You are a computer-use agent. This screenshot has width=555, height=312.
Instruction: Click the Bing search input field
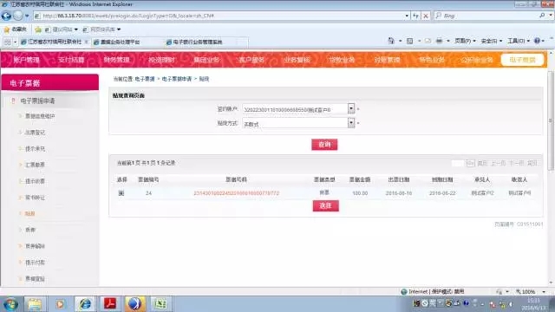(x=490, y=16)
